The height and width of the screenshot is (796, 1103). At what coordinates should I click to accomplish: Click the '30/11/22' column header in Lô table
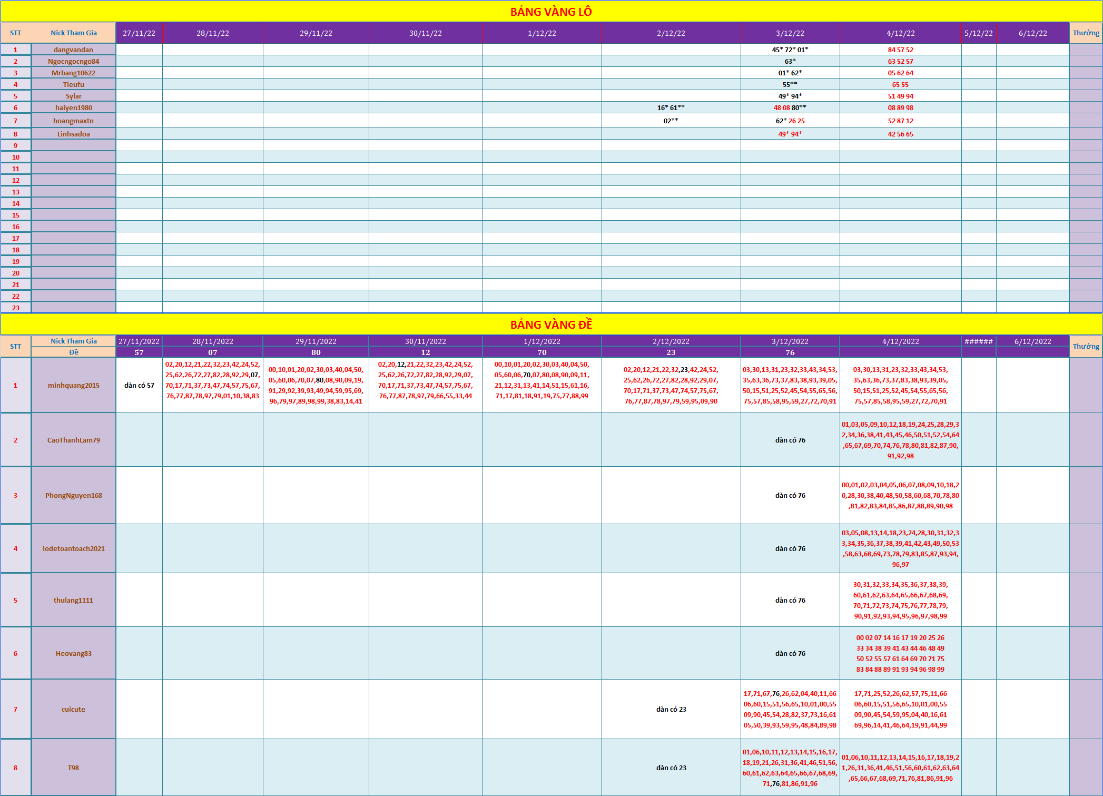point(426,33)
